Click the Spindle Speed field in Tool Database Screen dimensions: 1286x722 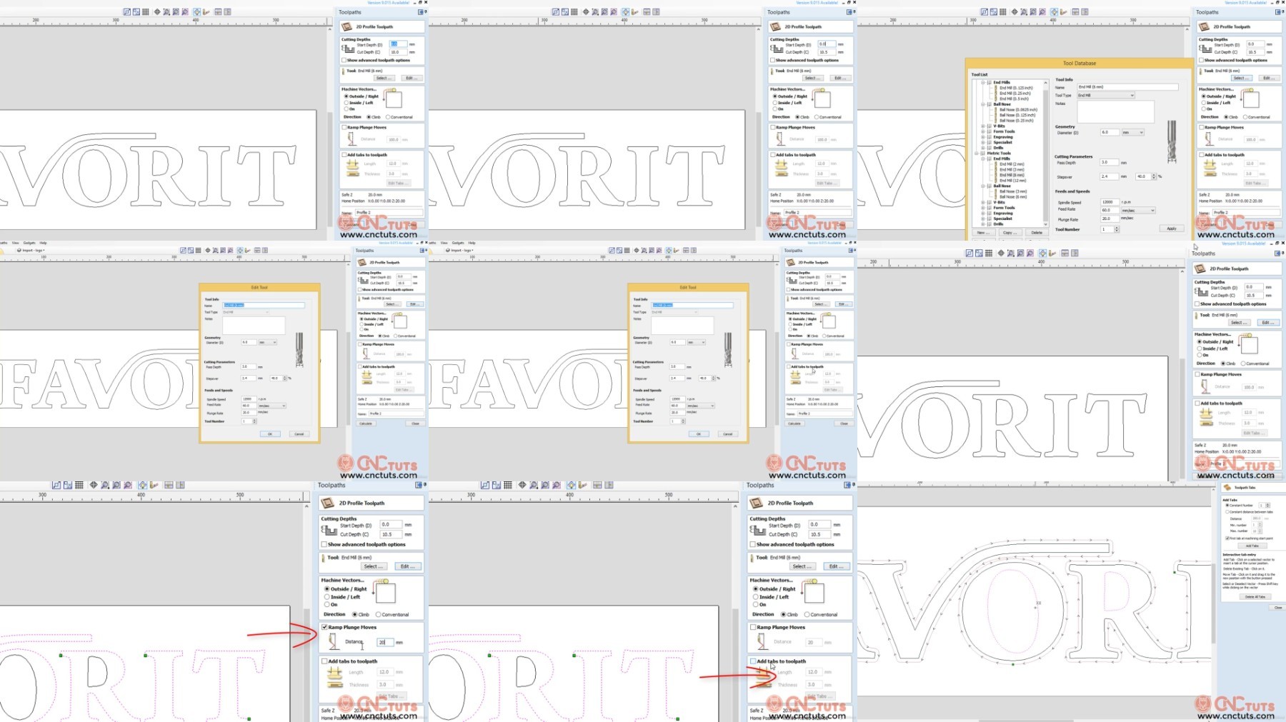click(1110, 202)
